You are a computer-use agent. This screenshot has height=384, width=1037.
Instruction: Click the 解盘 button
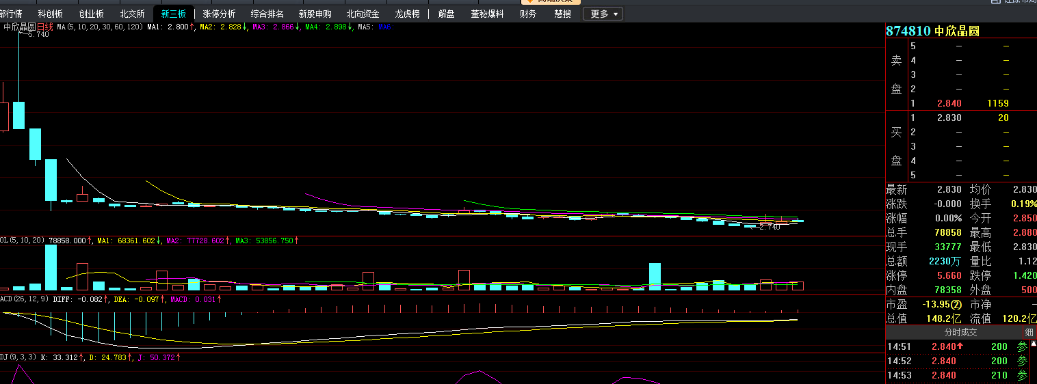(446, 14)
